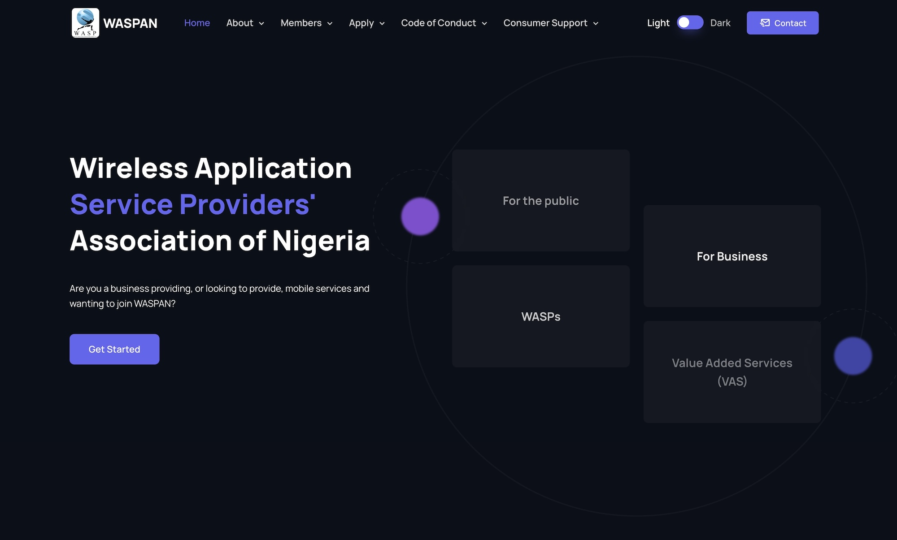Screen dimensions: 897x540
Task: Click the purple circle near 'Service Providers' heading
Action: pos(420,216)
